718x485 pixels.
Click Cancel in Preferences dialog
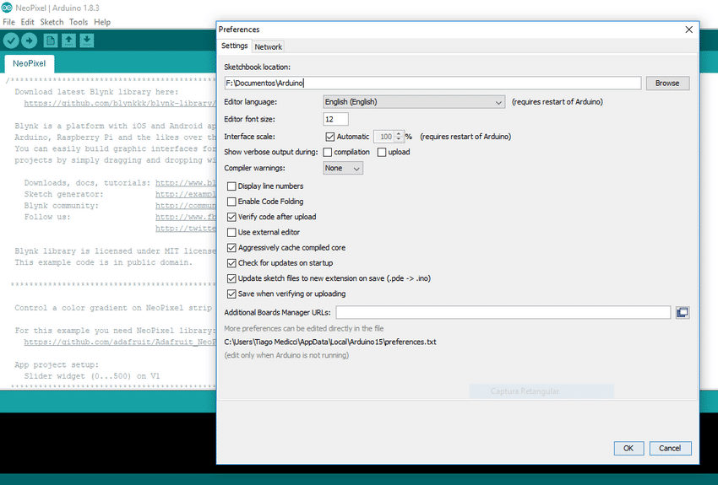pos(670,449)
